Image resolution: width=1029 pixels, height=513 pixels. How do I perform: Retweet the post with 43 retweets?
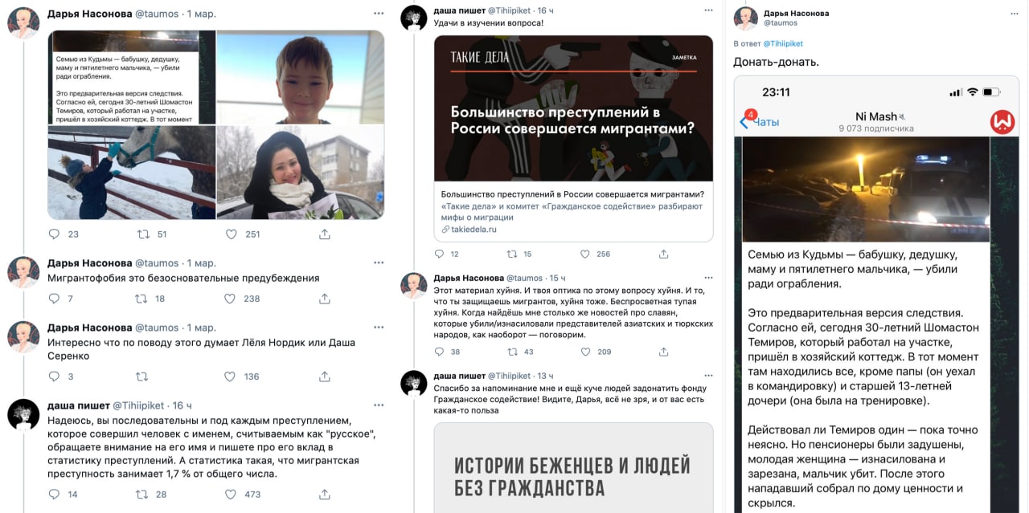tap(508, 352)
